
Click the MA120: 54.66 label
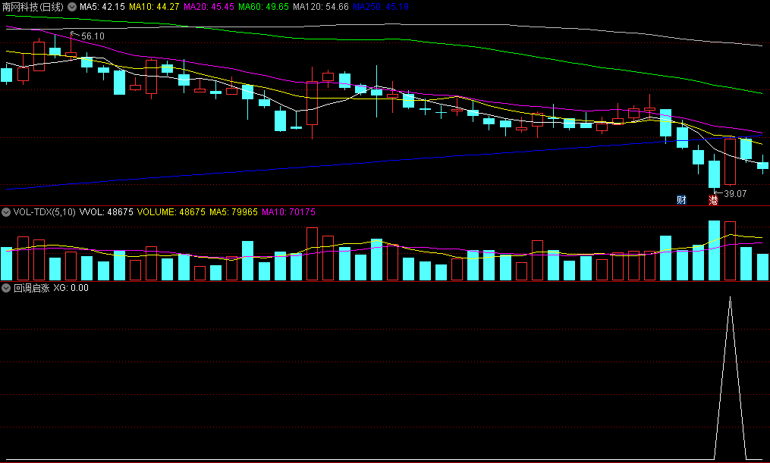(x=321, y=7)
